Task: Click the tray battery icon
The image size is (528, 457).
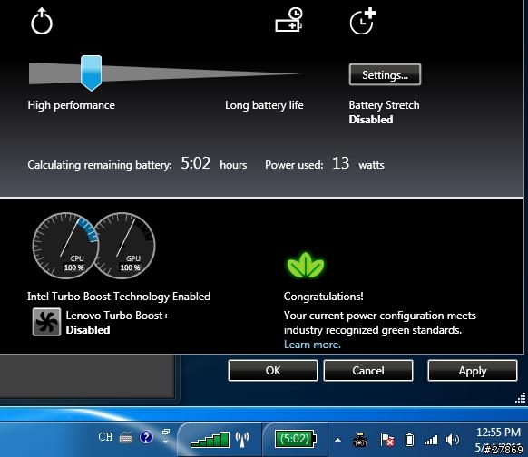Action: pyautogui.click(x=409, y=440)
